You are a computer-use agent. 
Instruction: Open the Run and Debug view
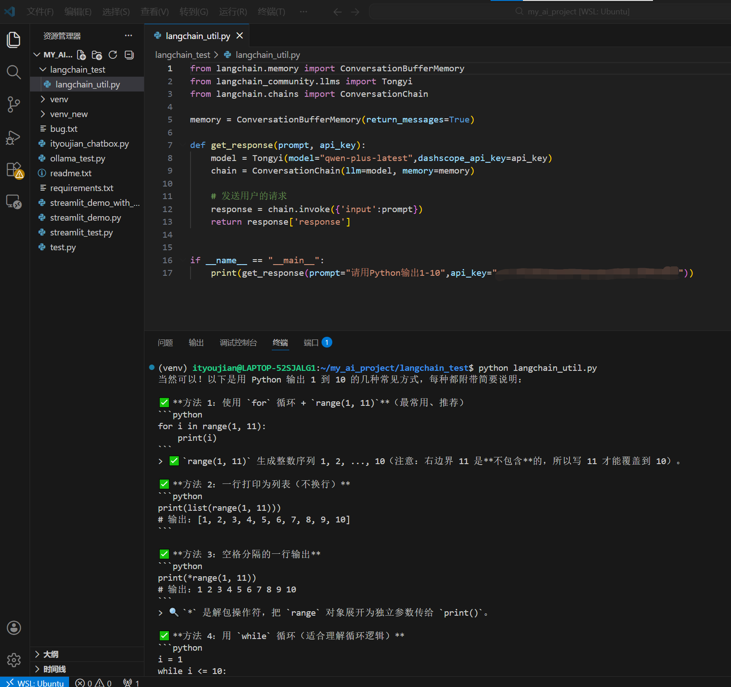[14, 138]
